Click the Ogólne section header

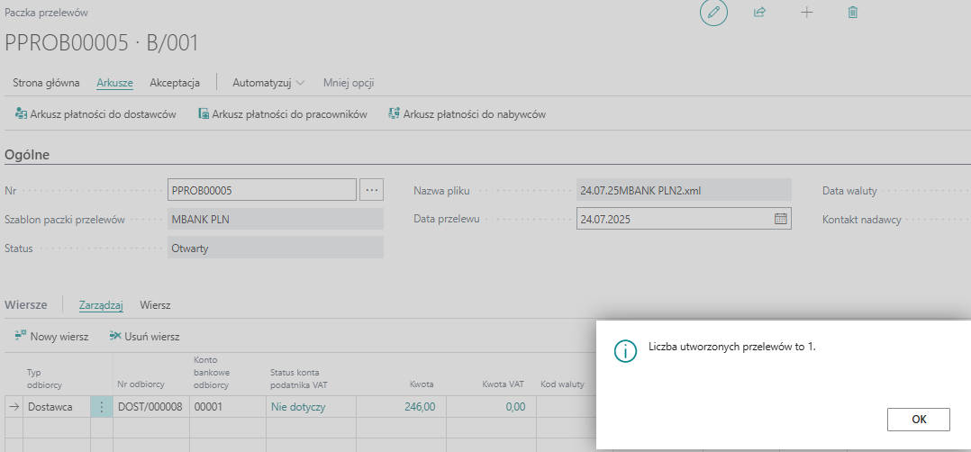[x=27, y=154]
